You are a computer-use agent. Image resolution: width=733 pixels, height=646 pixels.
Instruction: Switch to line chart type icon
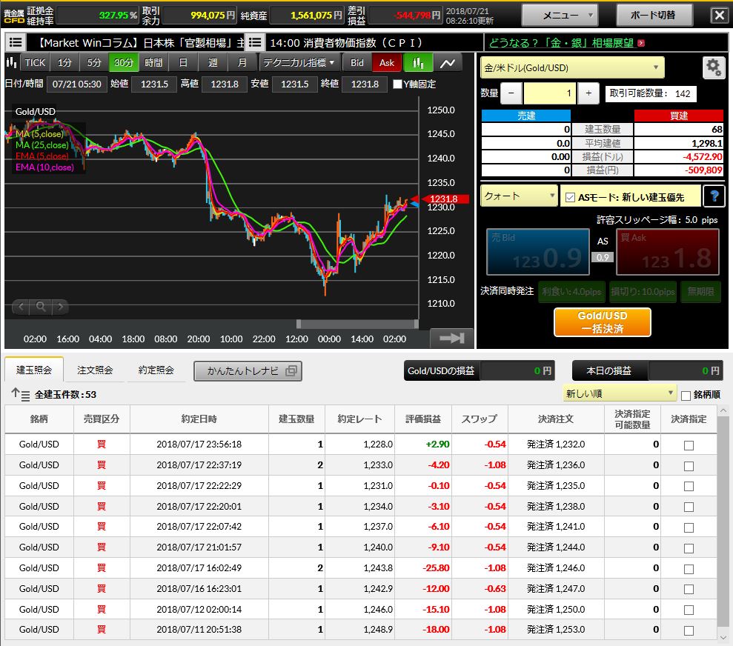(x=448, y=62)
